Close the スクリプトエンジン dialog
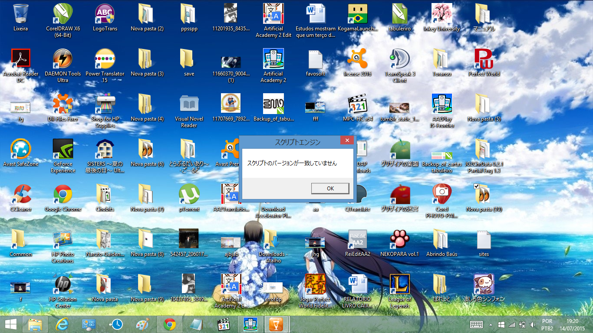Image resolution: width=593 pixels, height=333 pixels. coord(347,140)
